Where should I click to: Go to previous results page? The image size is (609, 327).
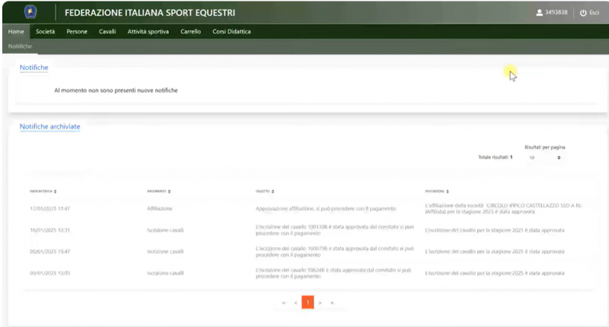(x=295, y=303)
